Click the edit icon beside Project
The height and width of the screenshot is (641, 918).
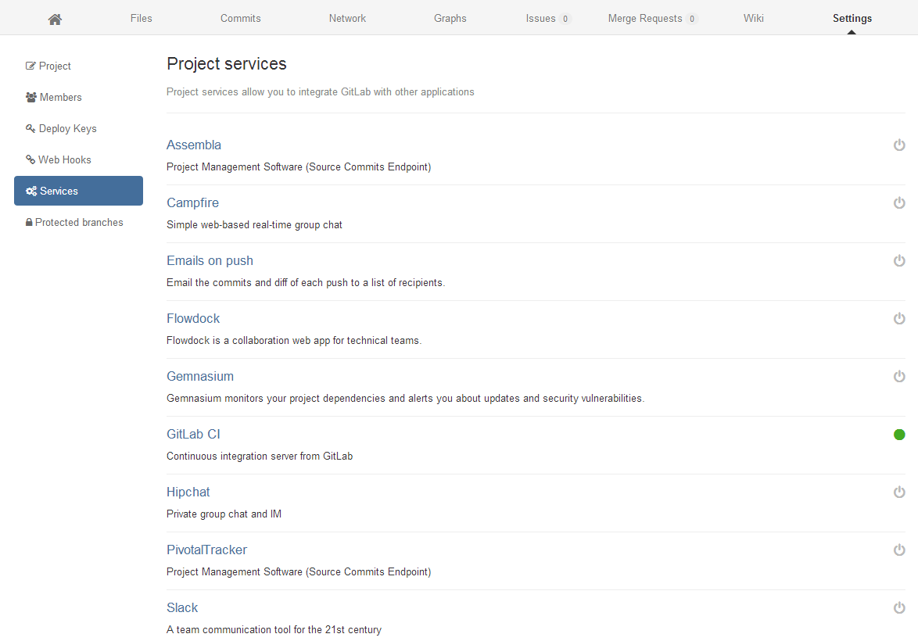click(30, 66)
